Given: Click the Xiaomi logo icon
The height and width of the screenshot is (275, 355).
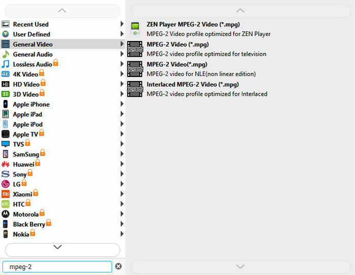Looking at the screenshot, I should tap(6, 194).
